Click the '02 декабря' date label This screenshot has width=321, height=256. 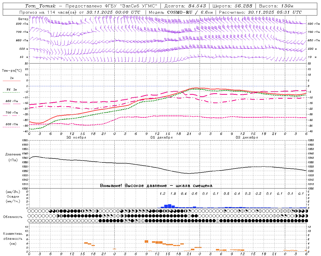[x=247, y=137]
